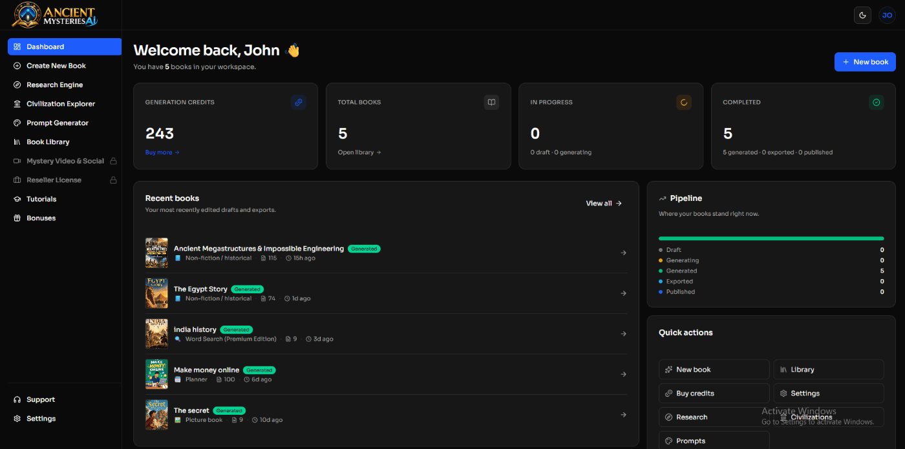Go to Research Engine page
Screen dimensions: 905x449
pyautogui.click(x=65, y=85)
